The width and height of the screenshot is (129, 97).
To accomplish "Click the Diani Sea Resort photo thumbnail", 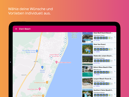I will [x=87, y=48].
